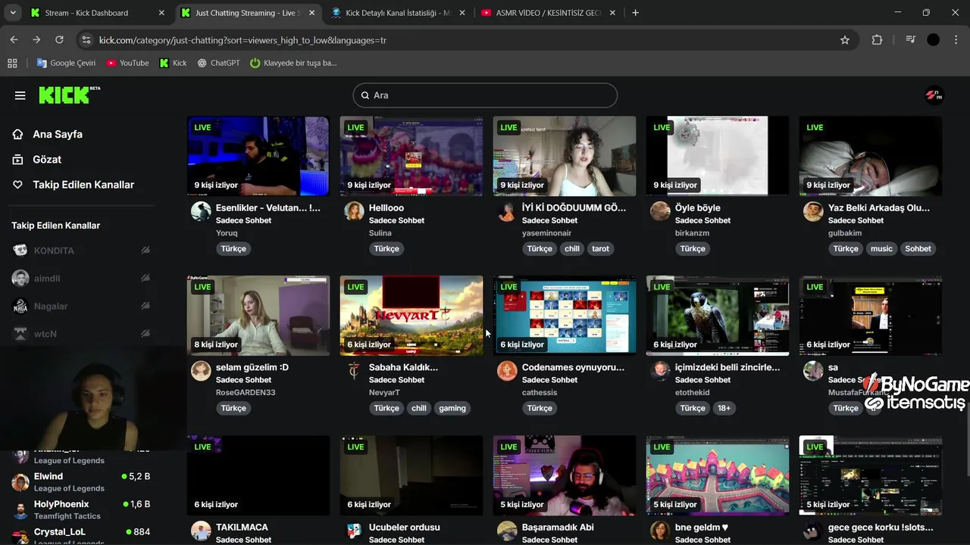Toggle KONDITA offline notification icon
970x545 pixels.
[145, 251]
